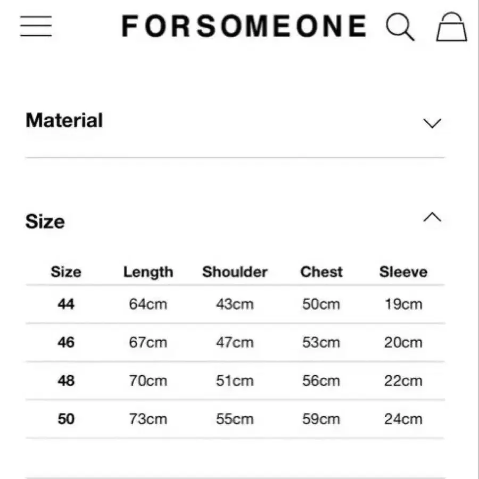The height and width of the screenshot is (479, 479).
Task: Click the Shoulder column header
Action: pos(235,272)
